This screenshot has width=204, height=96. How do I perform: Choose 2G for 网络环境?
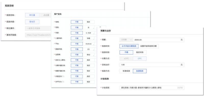tap(88, 49)
